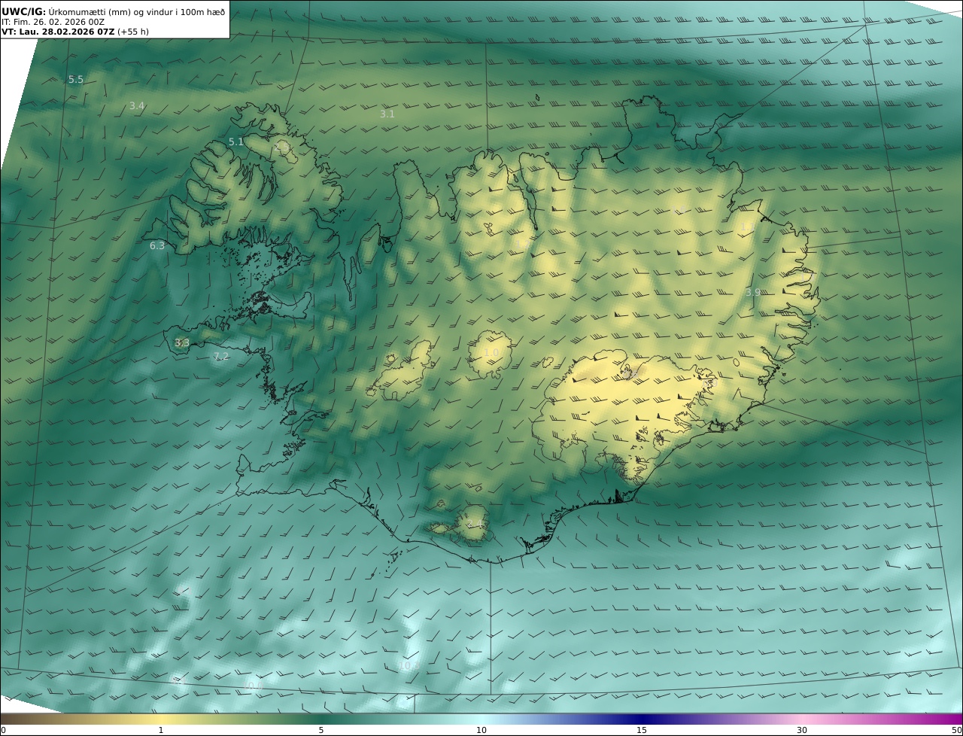This screenshot has height=736, width=963.
Task: Click the 3.4 value label on the map
Action: pos(136,106)
